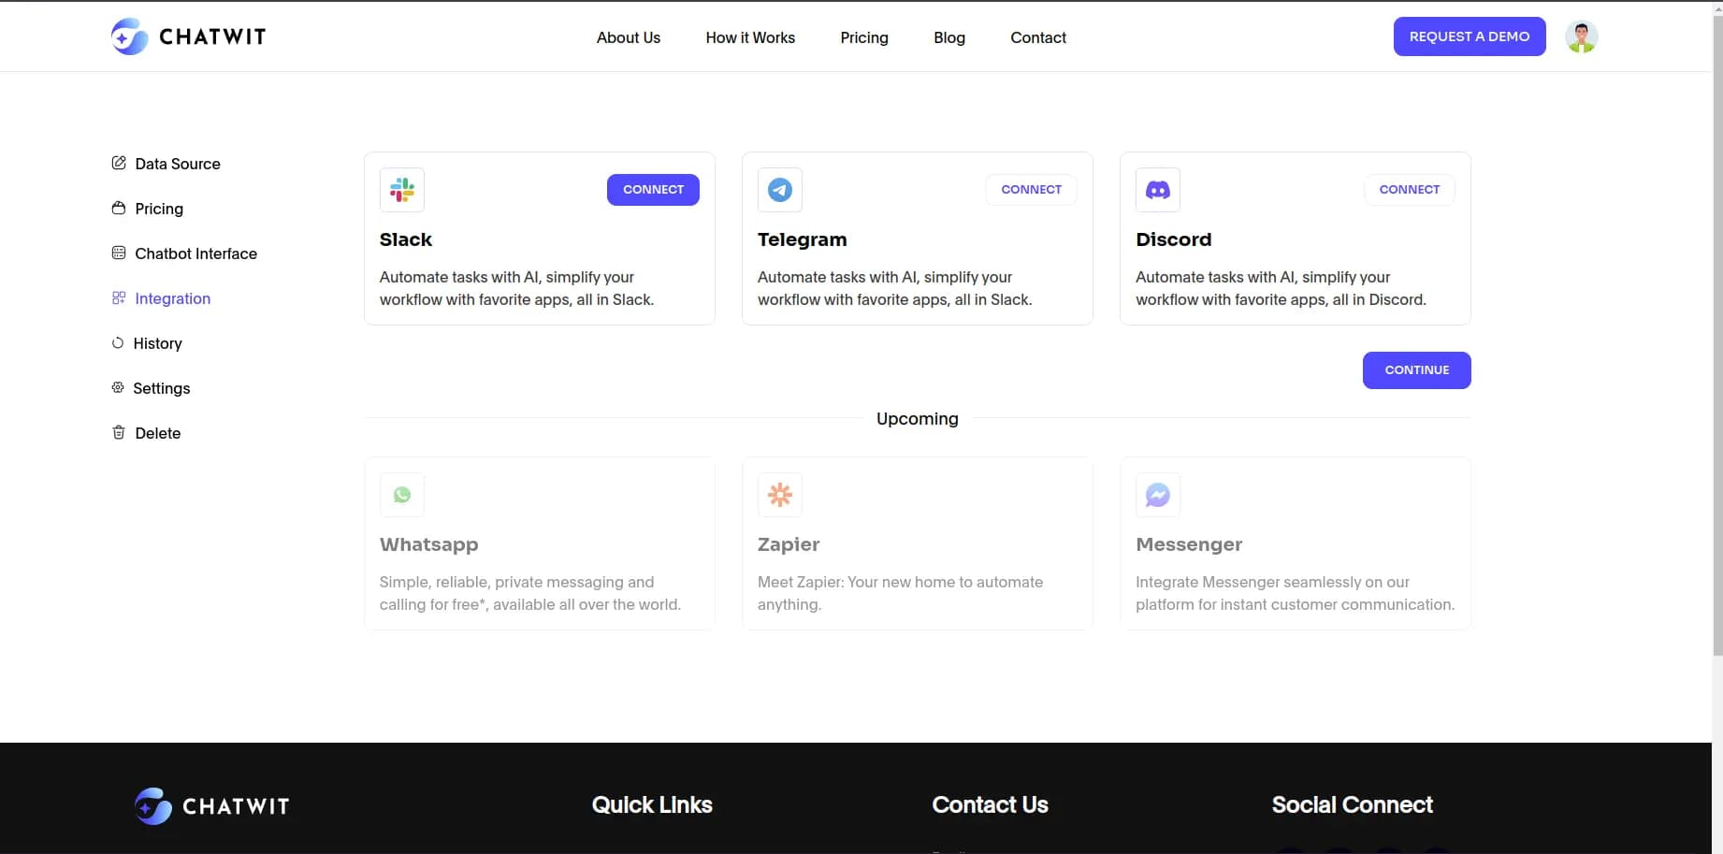This screenshot has height=854, width=1723.
Task: Open the Blog nav link
Action: point(949,37)
